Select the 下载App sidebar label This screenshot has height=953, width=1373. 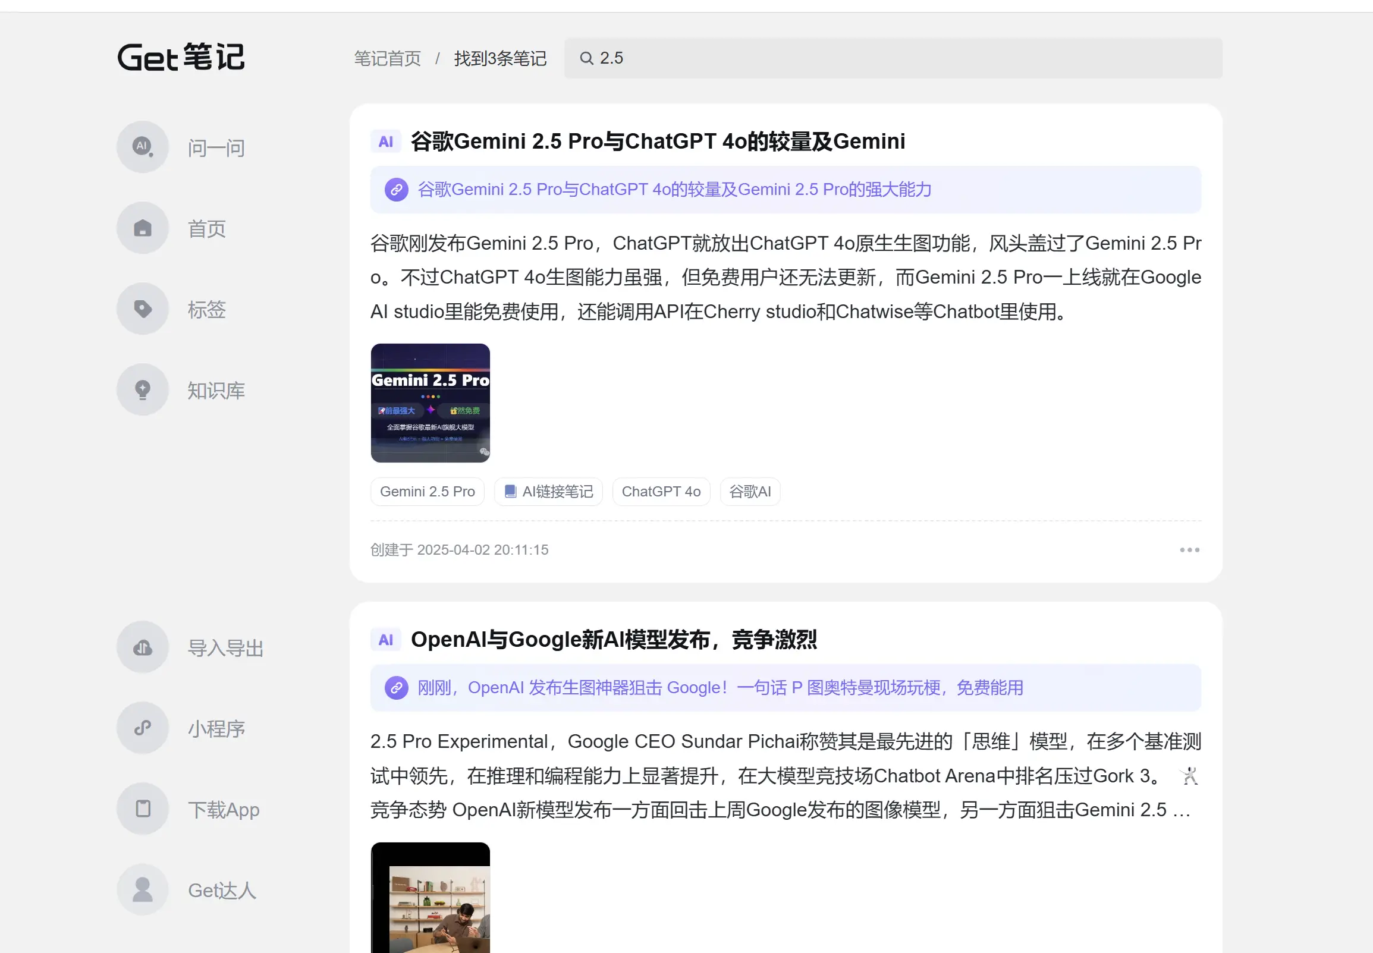[x=224, y=810]
